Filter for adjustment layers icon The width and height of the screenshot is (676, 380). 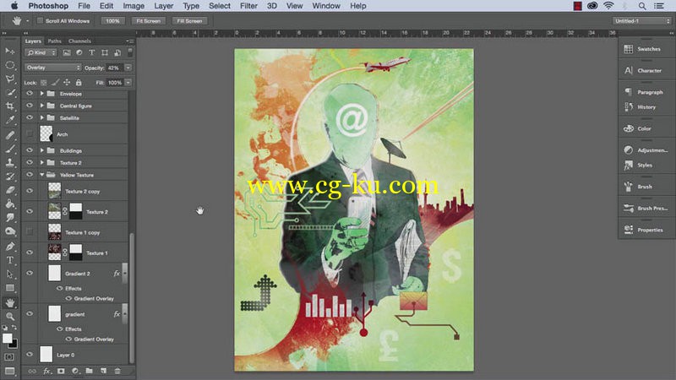(79, 52)
